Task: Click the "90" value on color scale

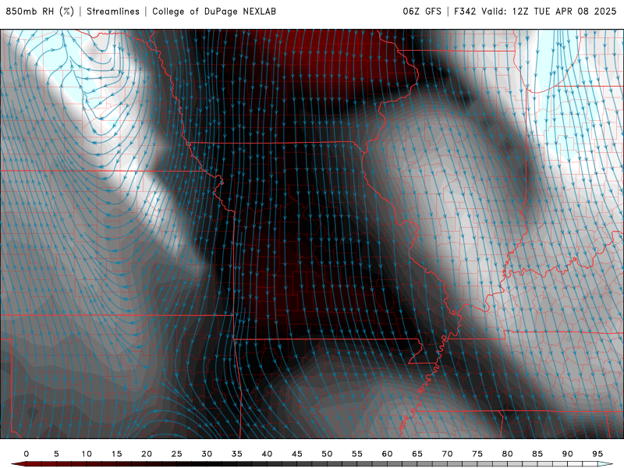Action: (567, 454)
